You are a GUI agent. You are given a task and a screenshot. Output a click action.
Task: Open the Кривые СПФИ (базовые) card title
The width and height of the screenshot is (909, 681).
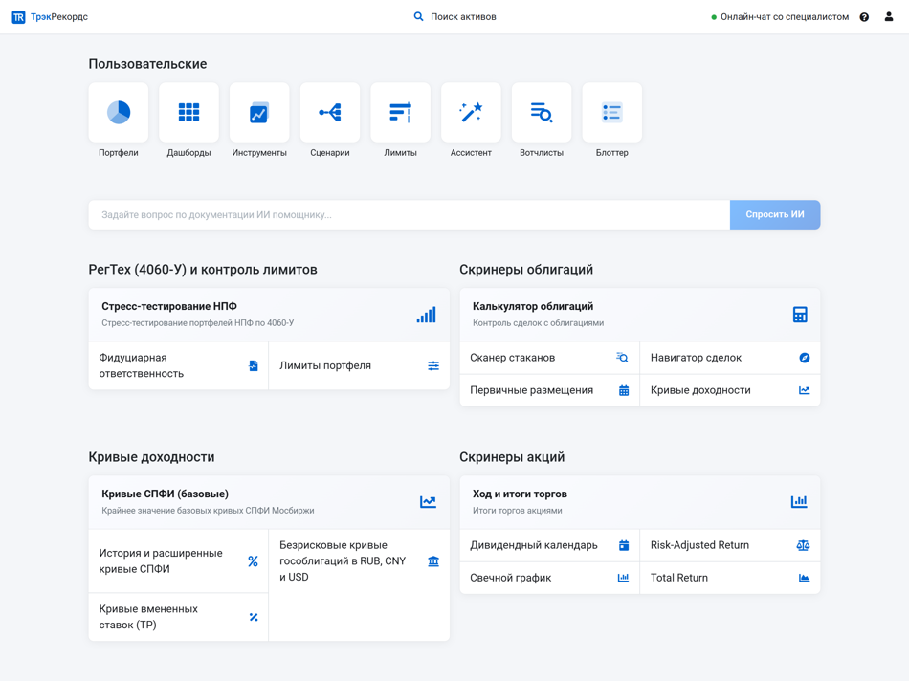pyautogui.click(x=166, y=494)
